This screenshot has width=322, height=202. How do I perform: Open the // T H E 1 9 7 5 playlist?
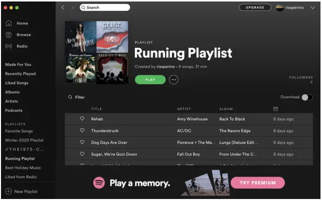[x=24, y=149]
